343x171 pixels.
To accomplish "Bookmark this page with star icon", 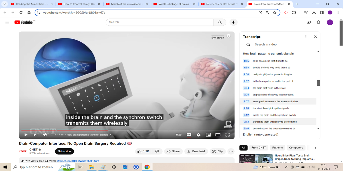I will [275, 13].
